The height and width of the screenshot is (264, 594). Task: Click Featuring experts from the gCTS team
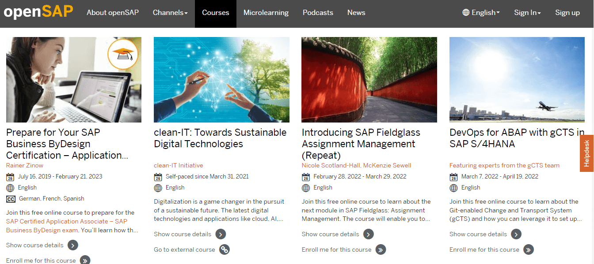(504, 165)
